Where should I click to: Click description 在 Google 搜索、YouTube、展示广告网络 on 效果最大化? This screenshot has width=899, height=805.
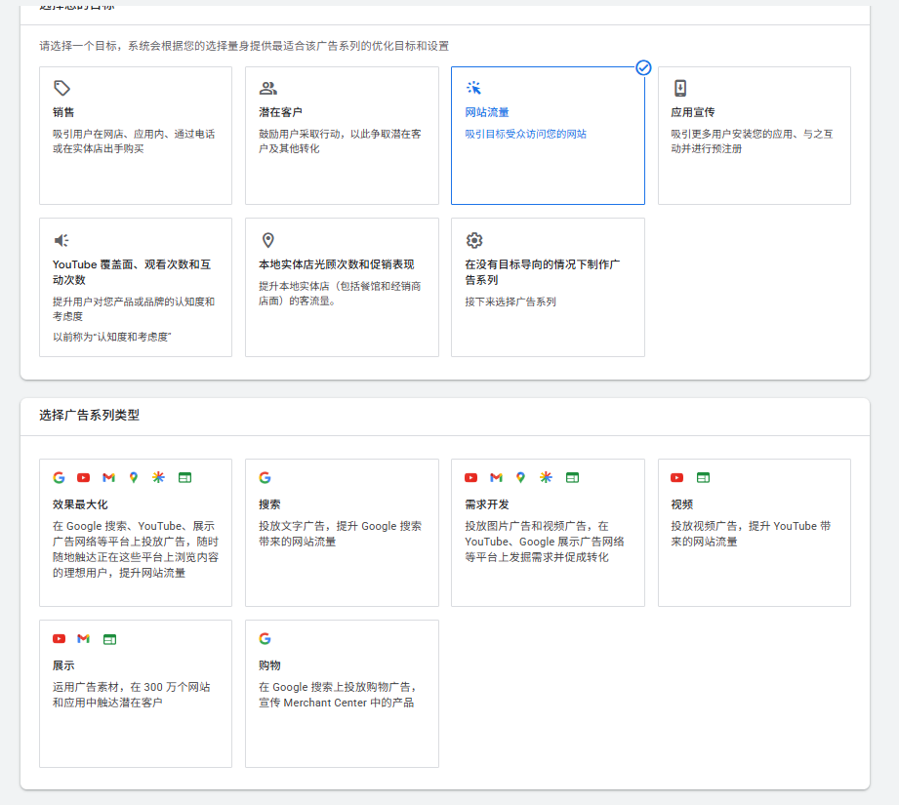pos(136,549)
